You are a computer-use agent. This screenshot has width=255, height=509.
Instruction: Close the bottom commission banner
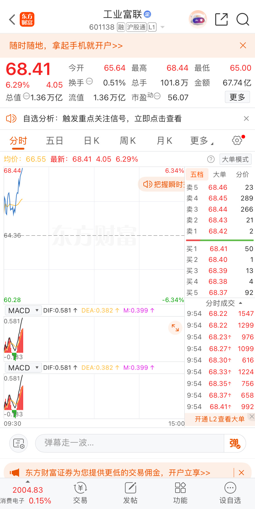241,472
